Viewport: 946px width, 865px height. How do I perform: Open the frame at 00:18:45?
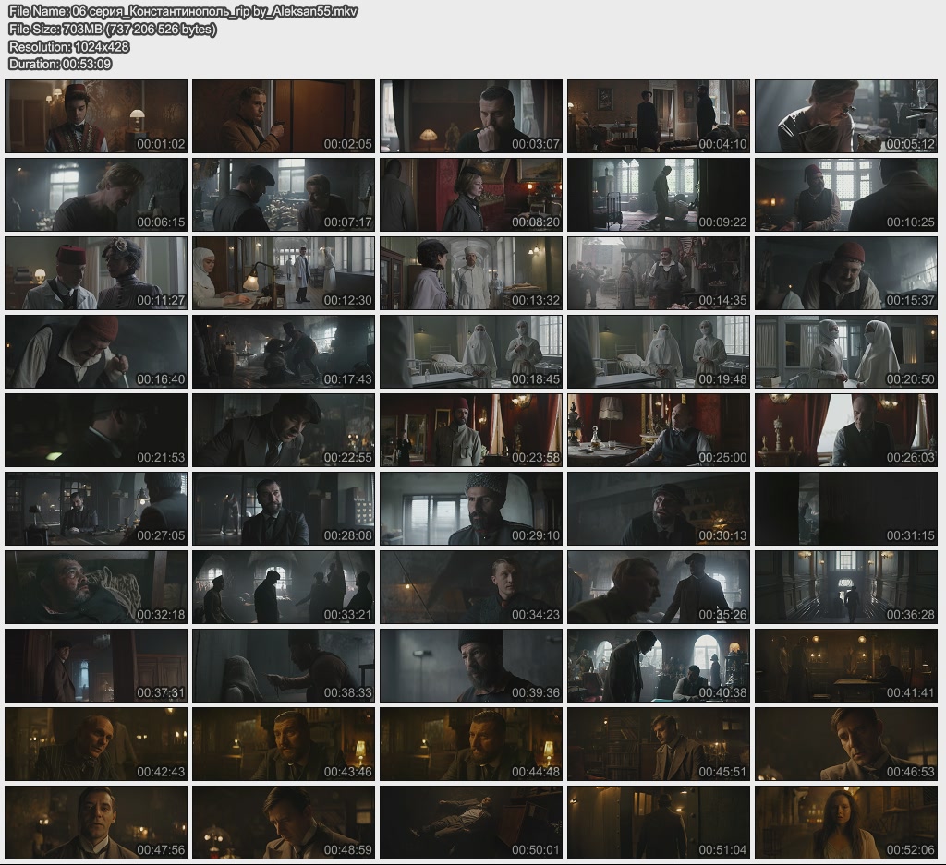coord(470,352)
